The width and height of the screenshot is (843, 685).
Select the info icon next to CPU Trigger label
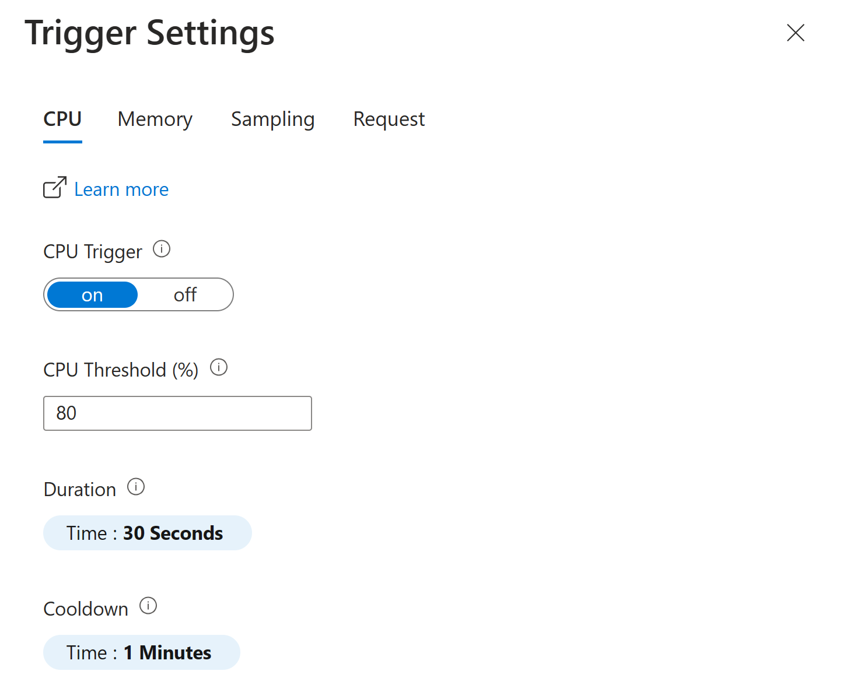point(162,248)
